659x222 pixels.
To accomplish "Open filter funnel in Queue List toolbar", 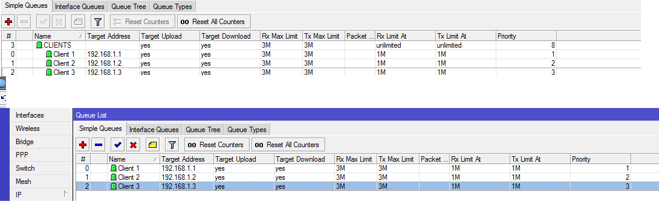I will (x=172, y=145).
